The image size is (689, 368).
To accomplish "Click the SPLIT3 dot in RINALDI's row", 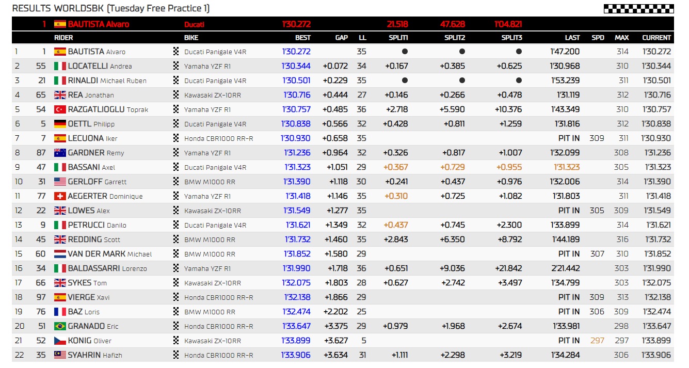I will tap(519, 81).
